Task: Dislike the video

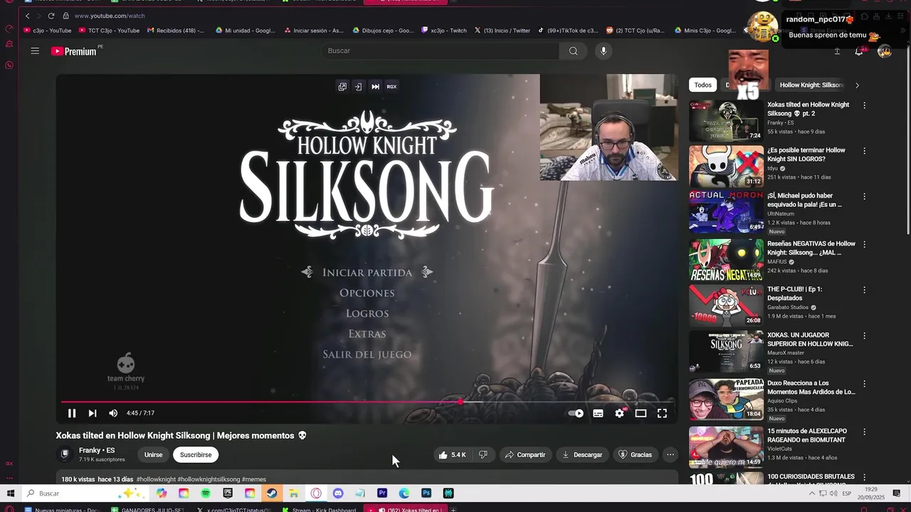Action: [x=483, y=455]
